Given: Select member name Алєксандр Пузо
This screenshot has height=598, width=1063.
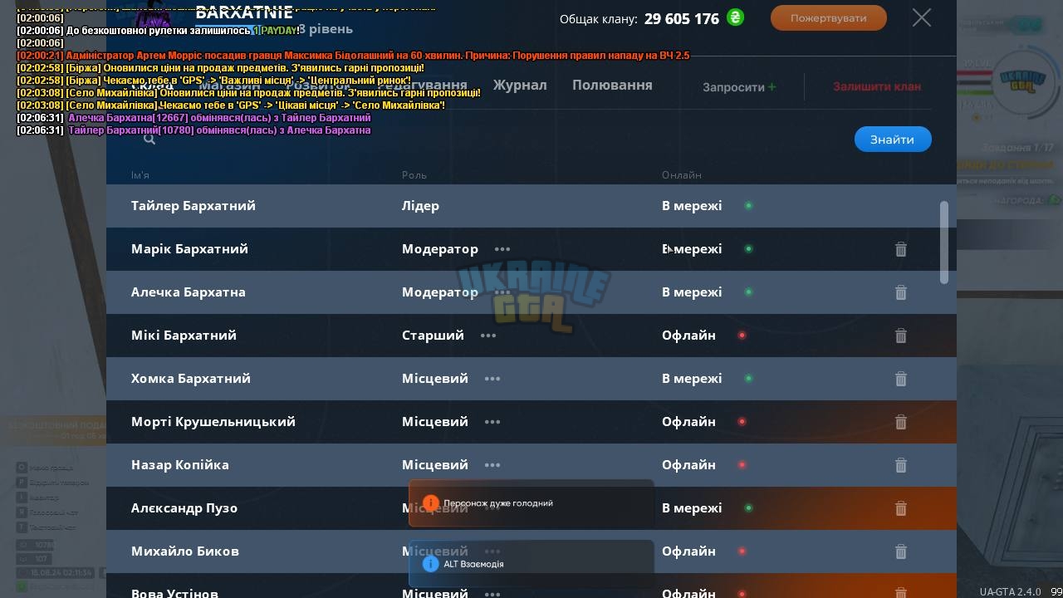Looking at the screenshot, I should pos(184,508).
